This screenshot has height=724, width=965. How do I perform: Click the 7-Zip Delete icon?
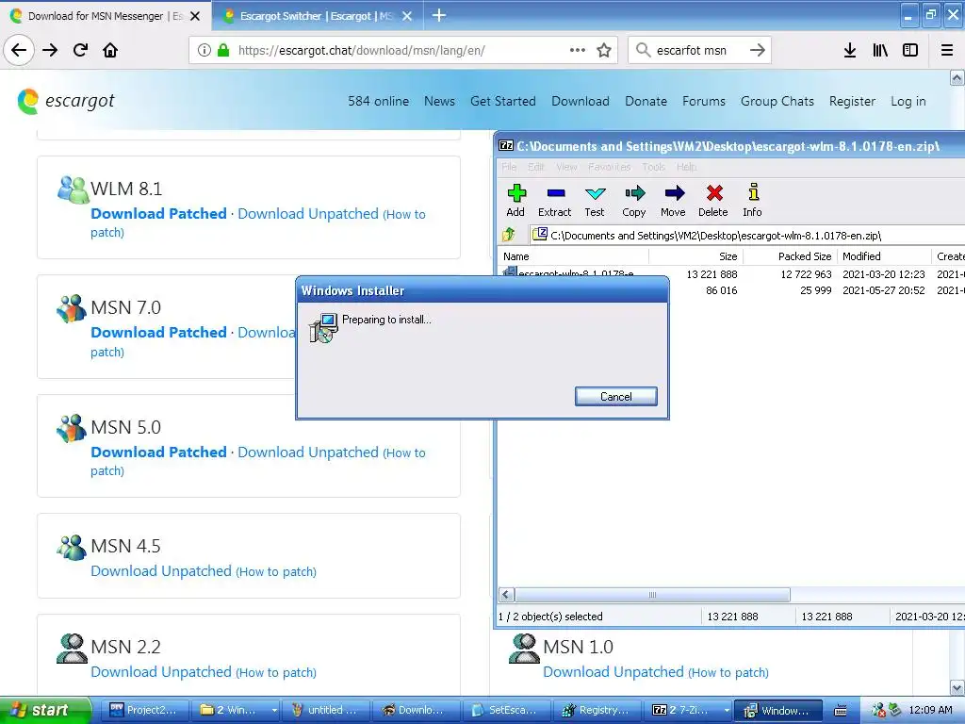pyautogui.click(x=714, y=193)
